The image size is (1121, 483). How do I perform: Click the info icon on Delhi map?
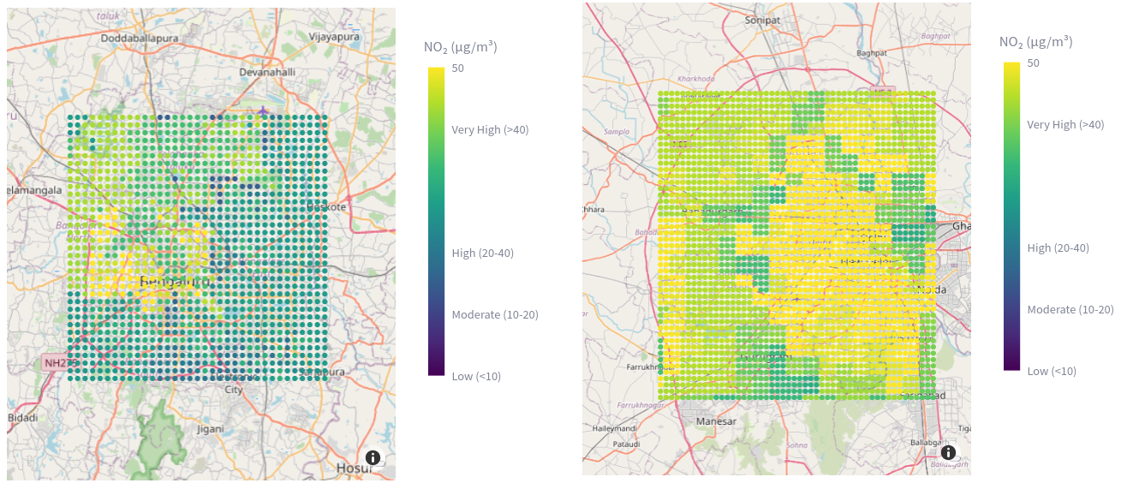[949, 452]
